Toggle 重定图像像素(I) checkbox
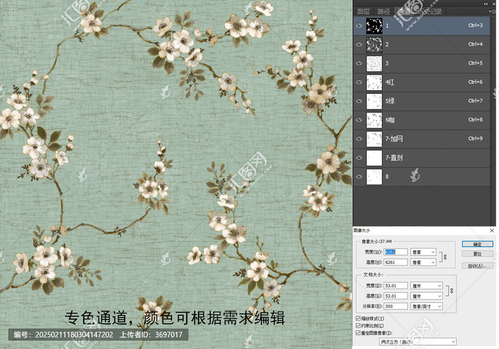The image size is (499, 349). point(358,333)
